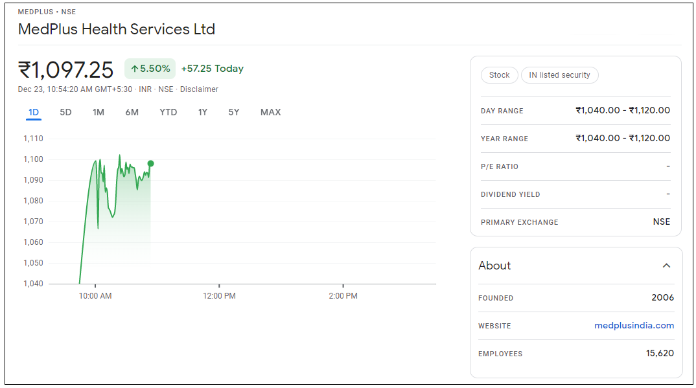Click the IN listed security chip
The height and width of the screenshot is (388, 696).
pyautogui.click(x=559, y=75)
